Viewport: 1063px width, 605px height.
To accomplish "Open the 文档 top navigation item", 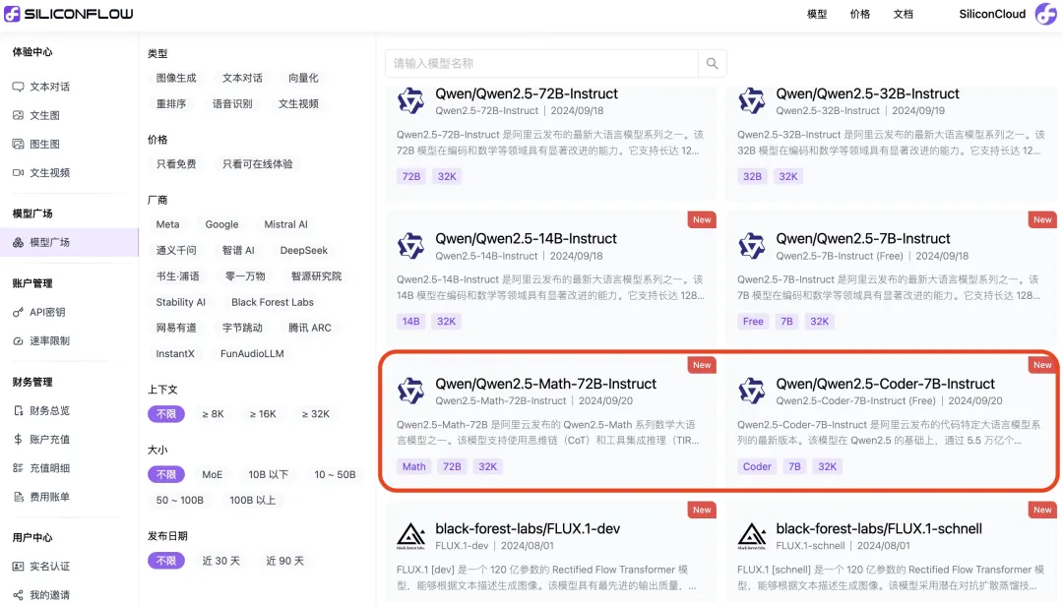I will (903, 14).
